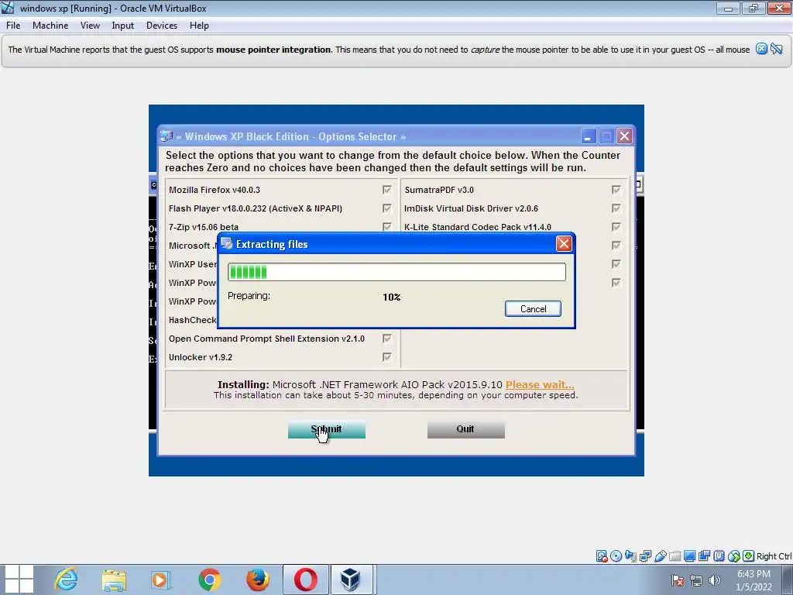Screen dimensions: 793x595
Task: Click the Show Desktop strip at taskbar end
Action: click(789, 580)
